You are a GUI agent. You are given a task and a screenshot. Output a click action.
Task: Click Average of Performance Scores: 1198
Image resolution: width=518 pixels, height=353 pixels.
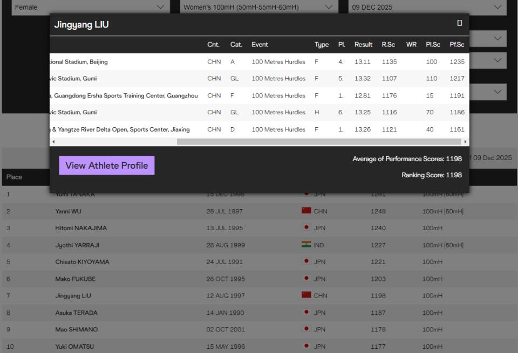point(407,159)
